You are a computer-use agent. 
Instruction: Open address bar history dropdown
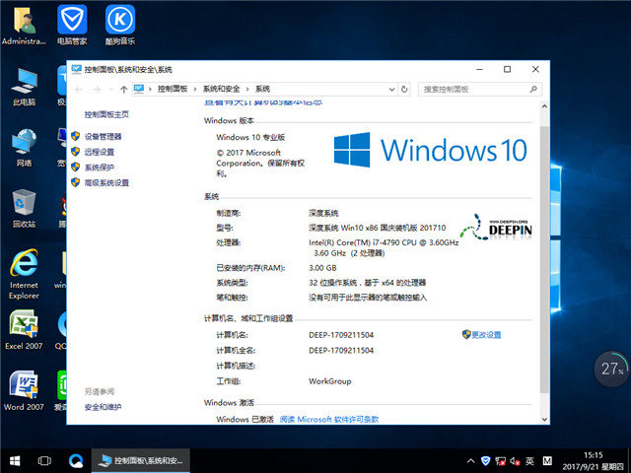[391, 90]
